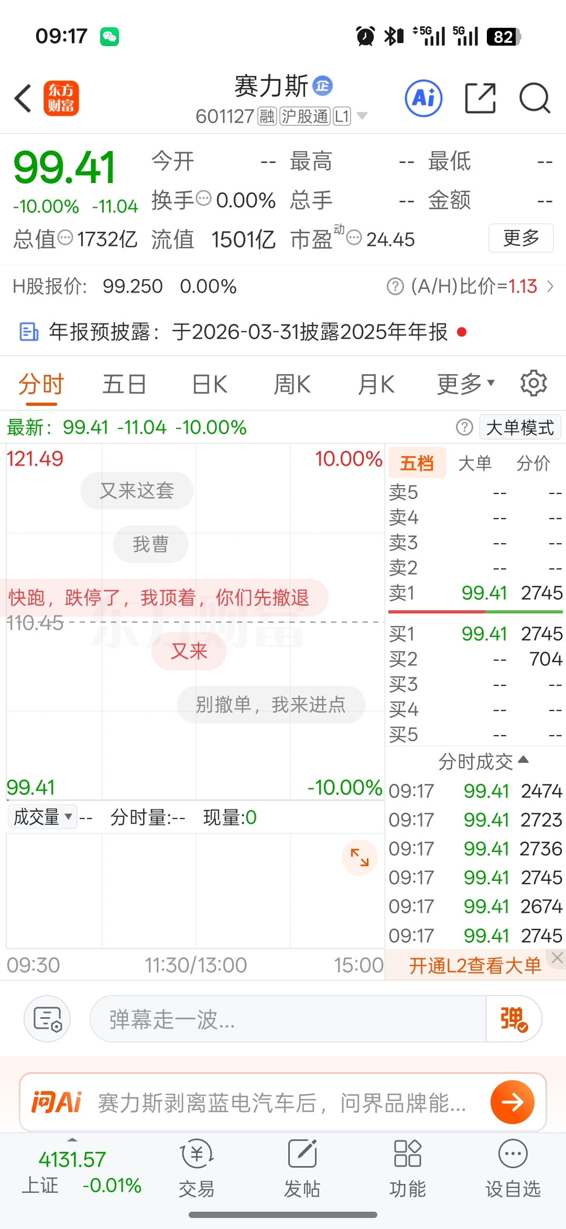This screenshot has height=1229, width=566.
Task: Expand the 更多 chart period dropdown
Action: (x=466, y=384)
